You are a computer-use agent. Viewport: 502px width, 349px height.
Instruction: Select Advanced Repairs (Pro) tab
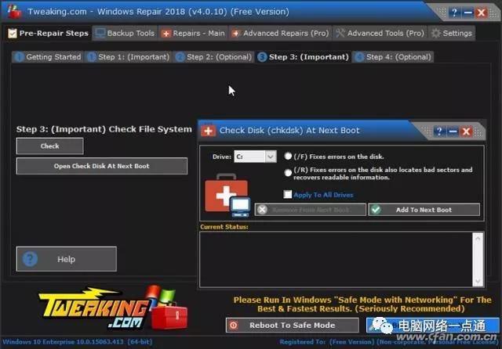[x=280, y=33]
